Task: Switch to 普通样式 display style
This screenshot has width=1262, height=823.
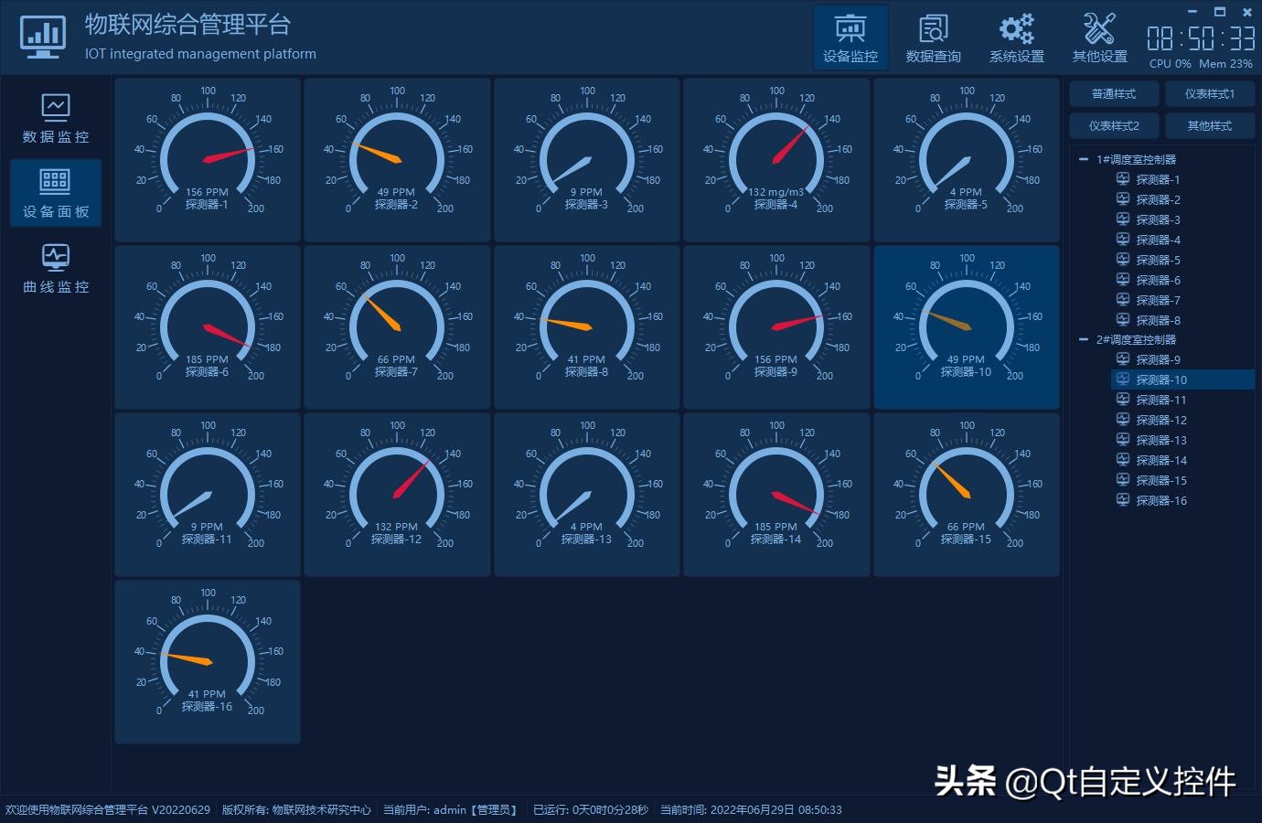Action: click(1114, 94)
